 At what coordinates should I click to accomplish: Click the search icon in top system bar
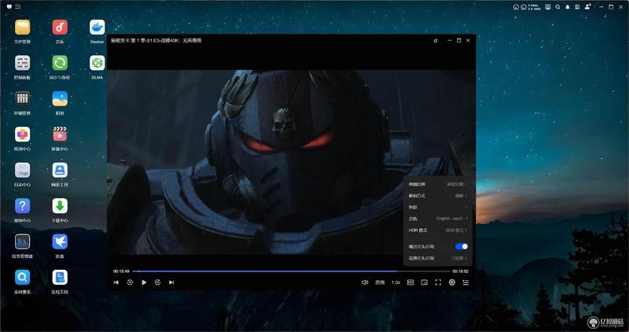pyautogui.click(x=557, y=7)
